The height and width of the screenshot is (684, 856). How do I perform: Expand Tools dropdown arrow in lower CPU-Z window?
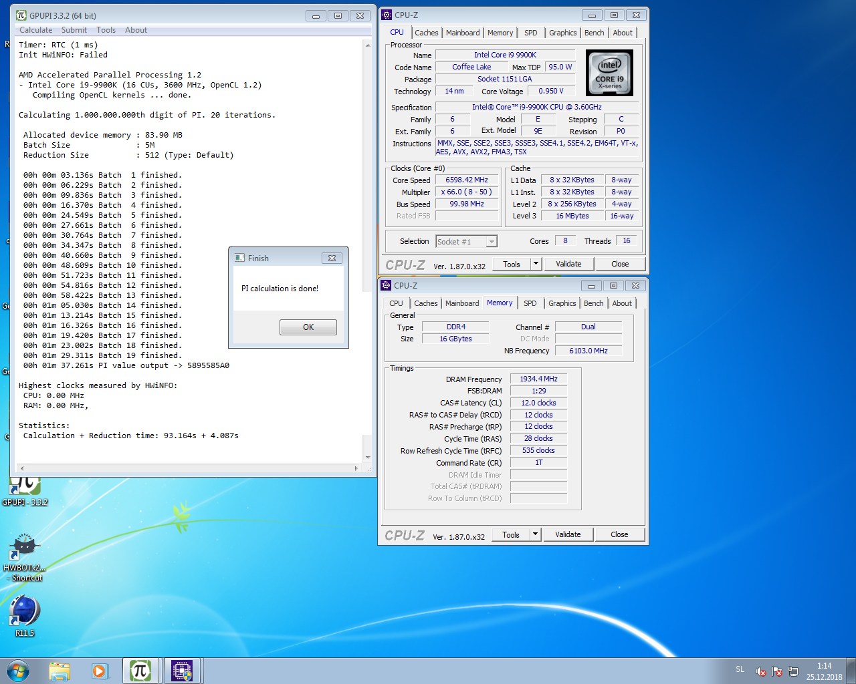pos(535,534)
